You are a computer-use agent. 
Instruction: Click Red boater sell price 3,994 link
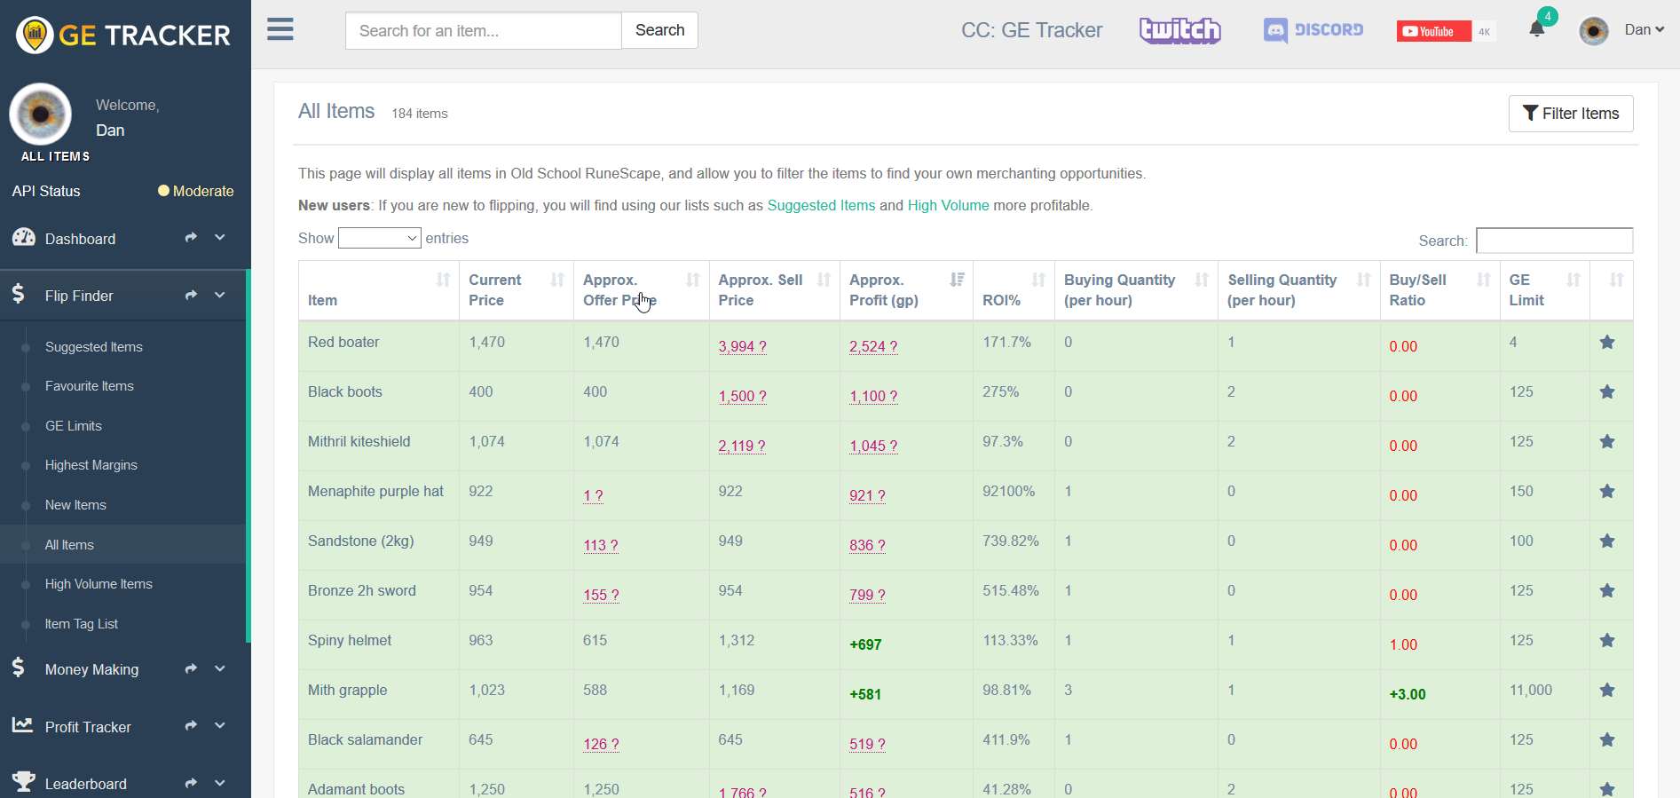(742, 346)
